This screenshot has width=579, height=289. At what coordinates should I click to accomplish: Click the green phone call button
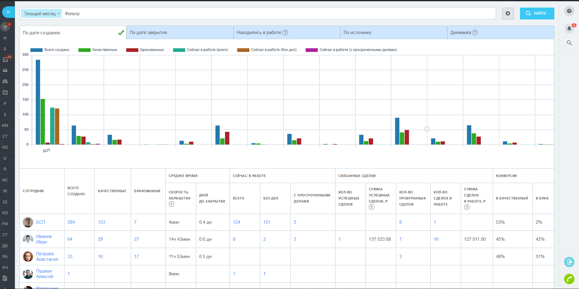pyautogui.click(x=569, y=279)
